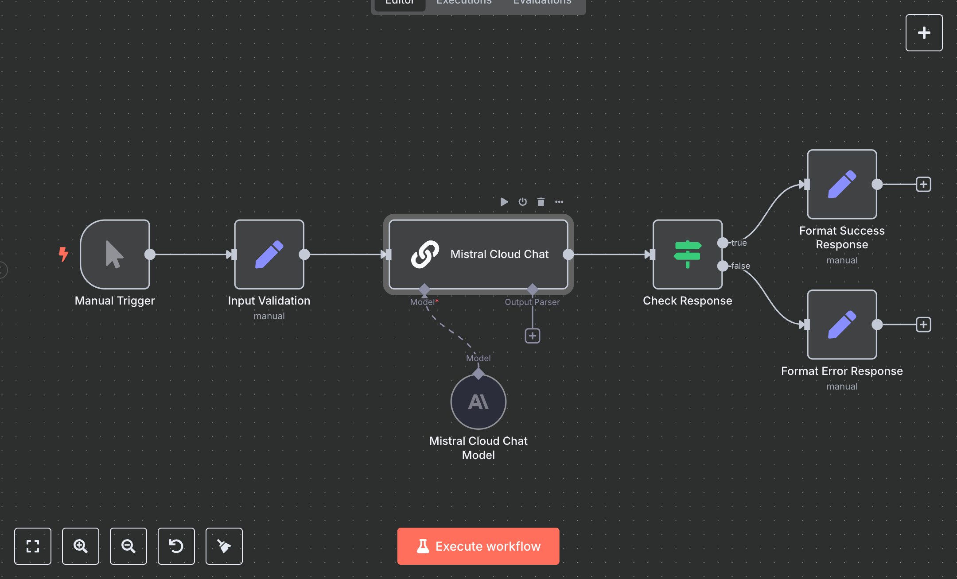This screenshot has height=579, width=957.
Task: Add an Output Parser via plus icon
Action: [x=532, y=336]
